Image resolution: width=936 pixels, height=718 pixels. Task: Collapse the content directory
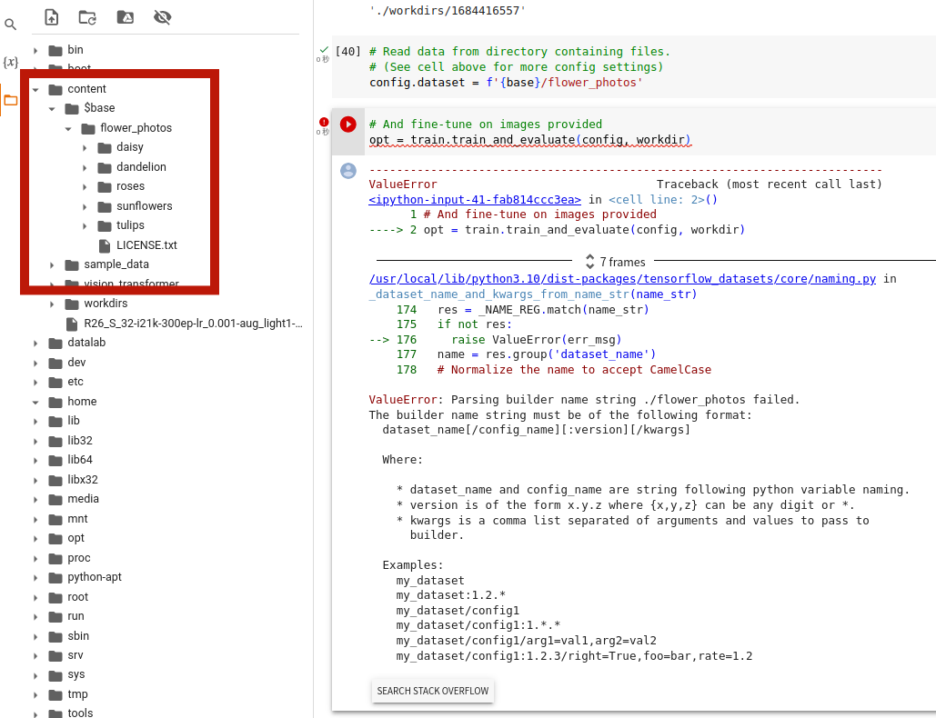[37, 88]
